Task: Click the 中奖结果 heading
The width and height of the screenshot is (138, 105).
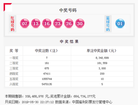Action: (x=69, y=41)
